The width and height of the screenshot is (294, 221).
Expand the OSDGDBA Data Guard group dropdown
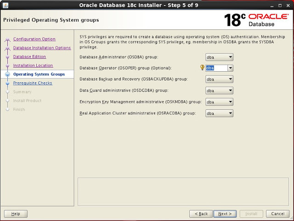(x=219, y=91)
